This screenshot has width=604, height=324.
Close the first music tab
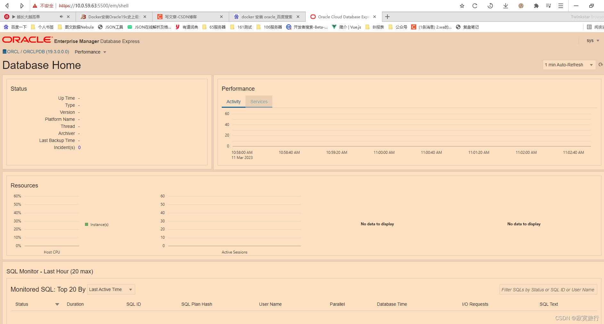[x=68, y=17]
